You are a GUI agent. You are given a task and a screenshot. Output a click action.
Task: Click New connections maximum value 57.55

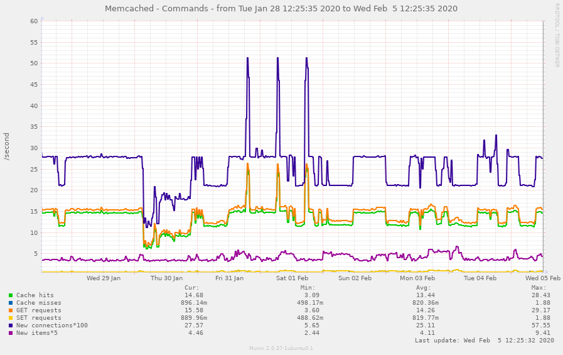click(x=541, y=325)
